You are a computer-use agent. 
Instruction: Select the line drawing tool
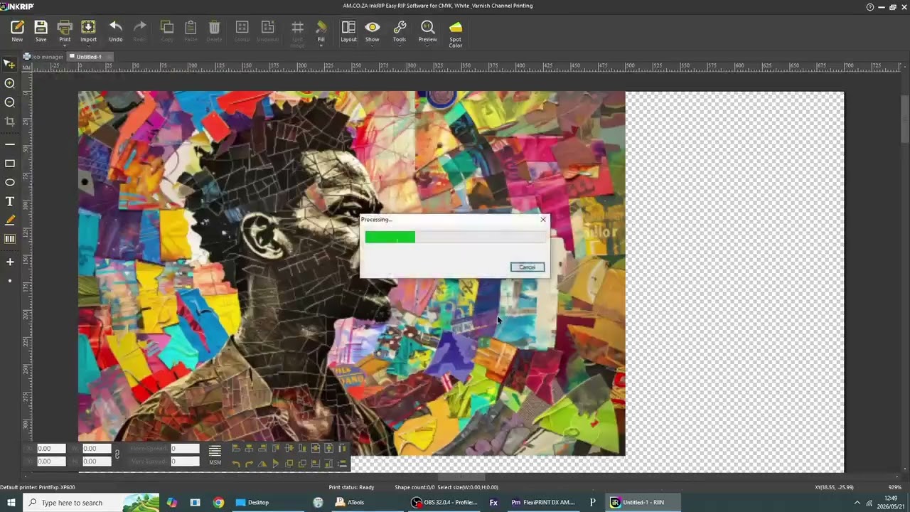click(10, 144)
